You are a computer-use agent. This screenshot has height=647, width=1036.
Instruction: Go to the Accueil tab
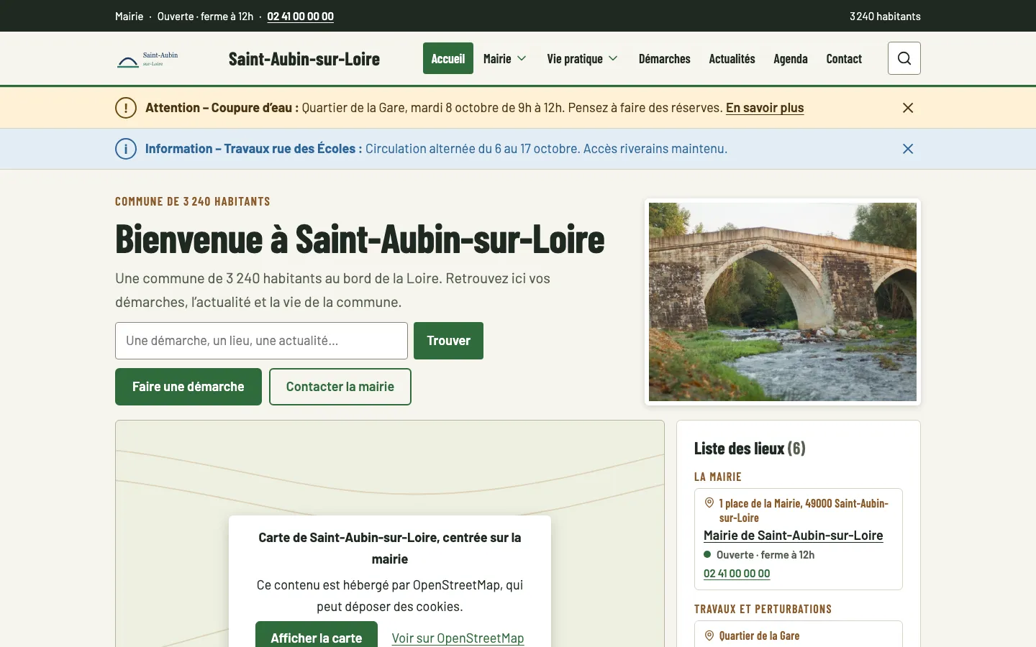pos(448,58)
